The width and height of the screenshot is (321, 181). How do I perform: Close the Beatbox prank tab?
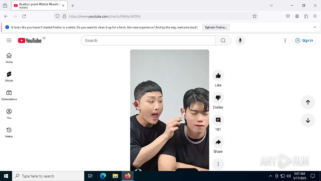(63, 6)
